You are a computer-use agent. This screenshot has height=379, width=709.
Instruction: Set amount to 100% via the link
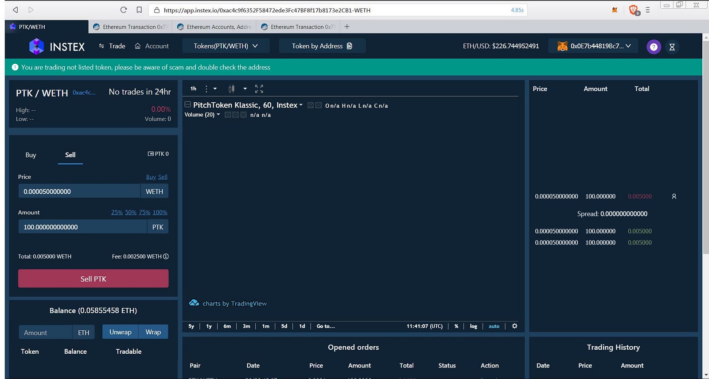[160, 213]
